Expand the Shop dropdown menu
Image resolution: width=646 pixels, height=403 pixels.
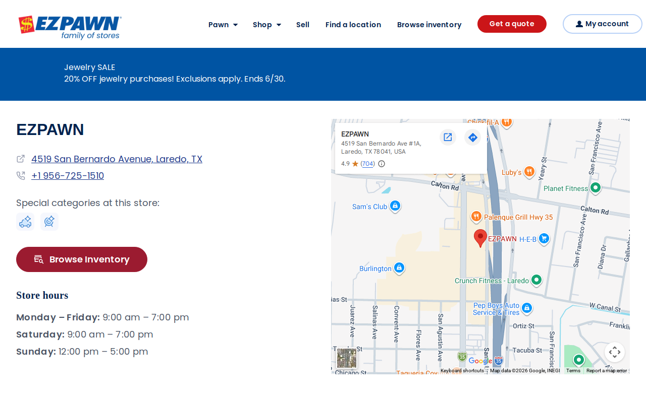tap(267, 25)
